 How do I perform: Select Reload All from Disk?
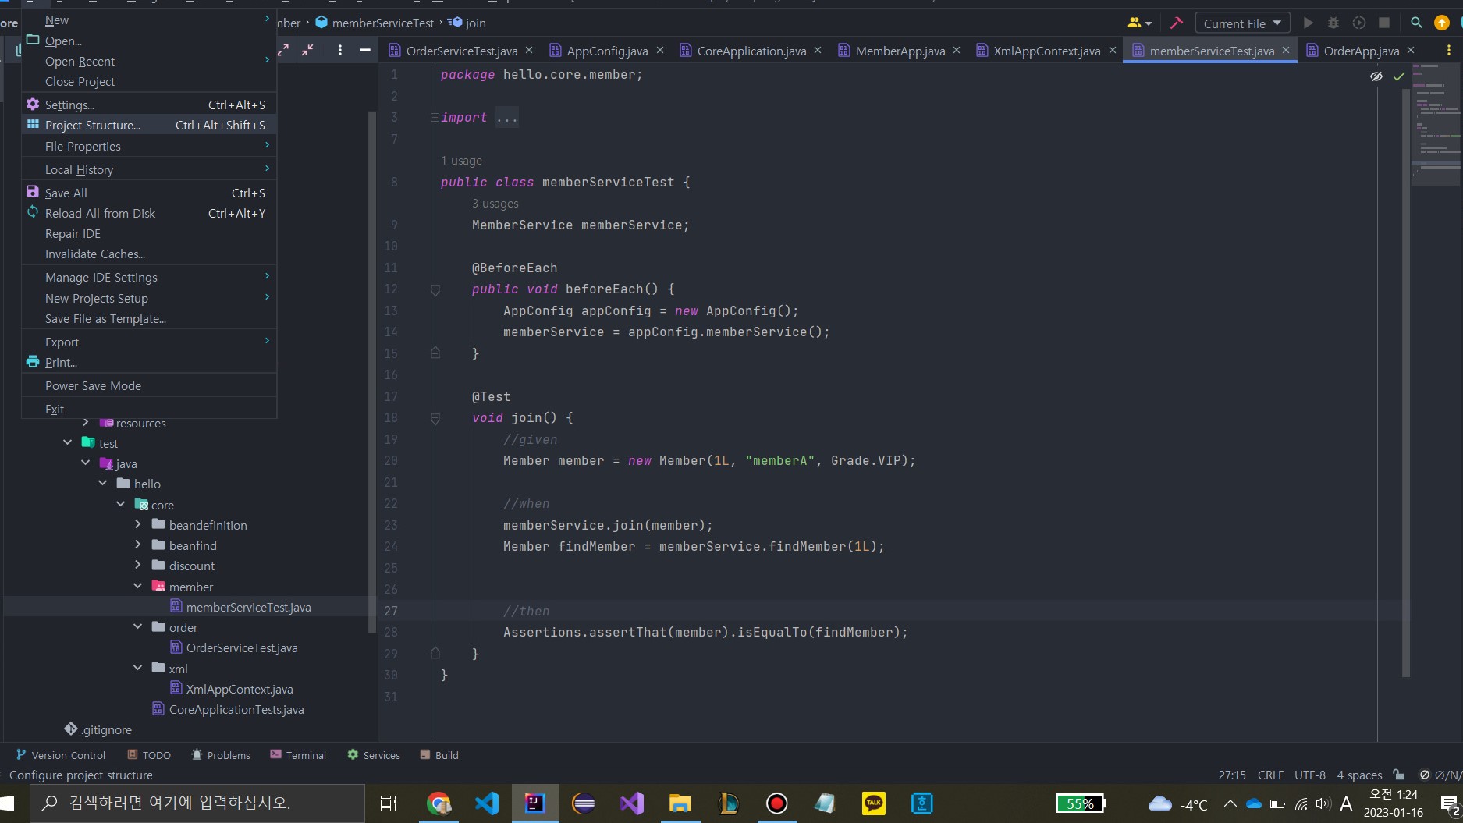point(149,213)
